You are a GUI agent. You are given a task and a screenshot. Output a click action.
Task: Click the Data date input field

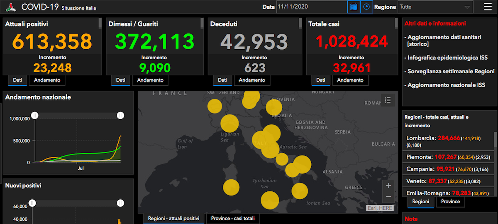click(x=312, y=7)
